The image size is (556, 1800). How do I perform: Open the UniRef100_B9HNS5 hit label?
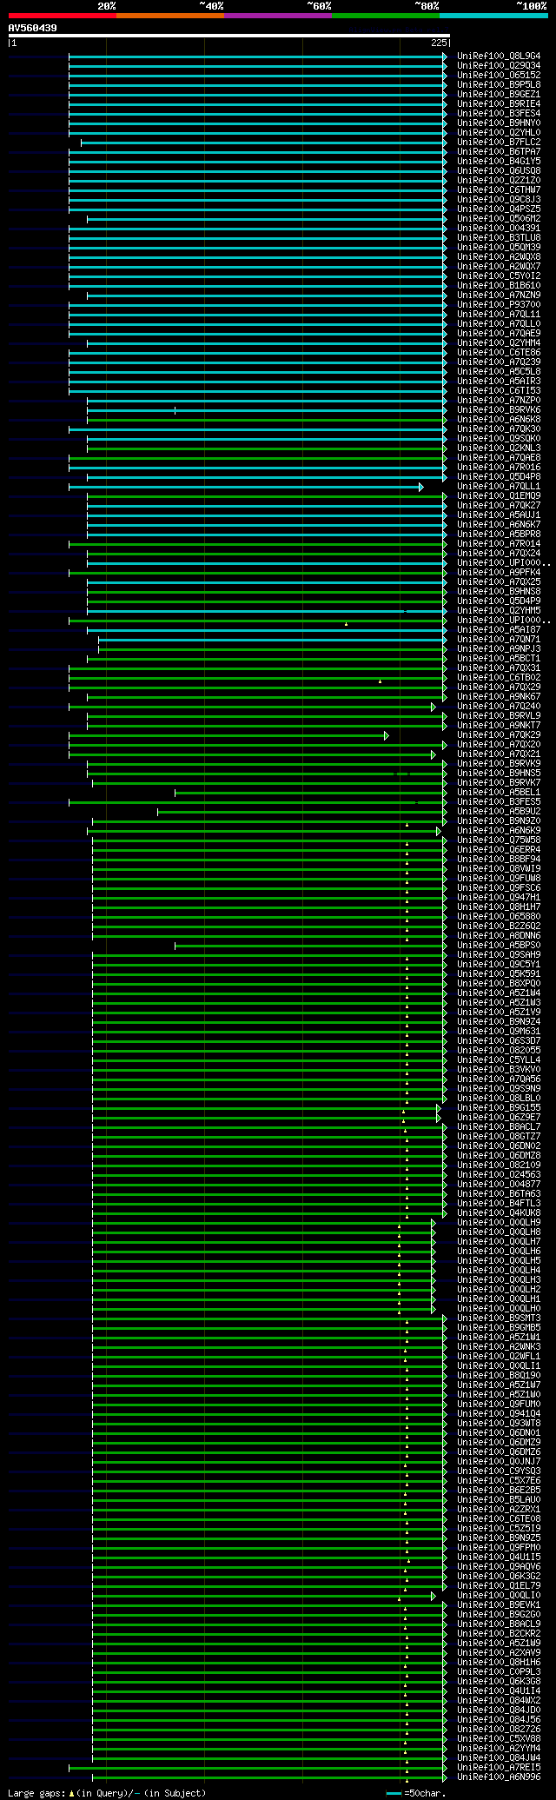click(x=499, y=774)
